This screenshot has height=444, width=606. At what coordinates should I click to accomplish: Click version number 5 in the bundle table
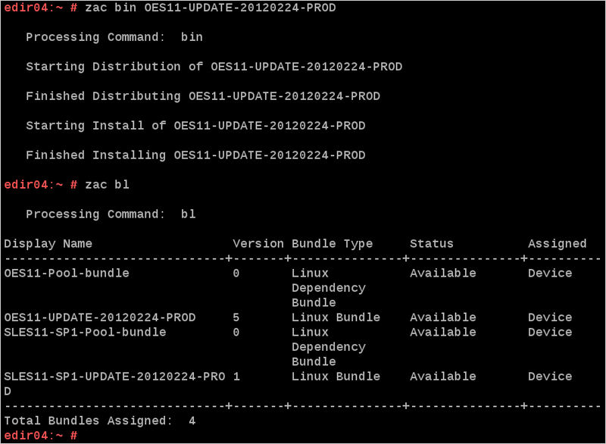tap(236, 317)
